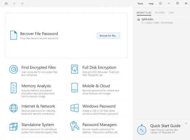Open Internet & Network globe icon
Image resolution: width=190 pixels, height=140 pixels.
pyautogui.click(x=14, y=108)
